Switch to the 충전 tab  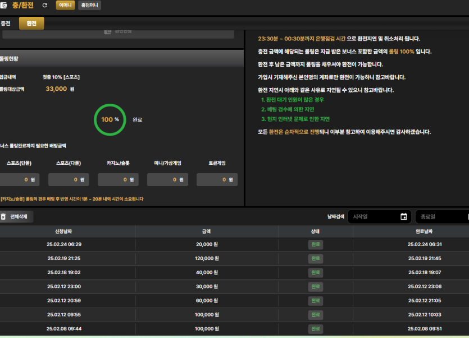coord(6,24)
